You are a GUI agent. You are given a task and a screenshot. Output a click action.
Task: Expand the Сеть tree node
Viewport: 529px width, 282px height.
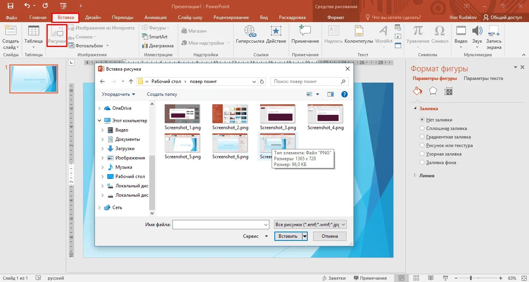[100, 208]
